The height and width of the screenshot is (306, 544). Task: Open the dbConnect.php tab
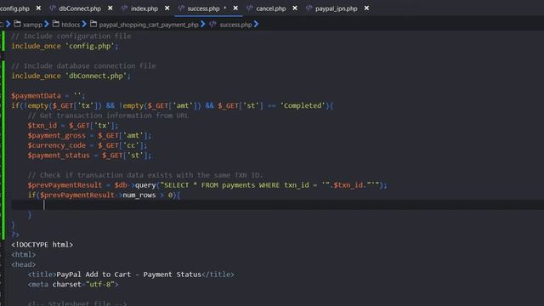pyautogui.click(x=80, y=8)
